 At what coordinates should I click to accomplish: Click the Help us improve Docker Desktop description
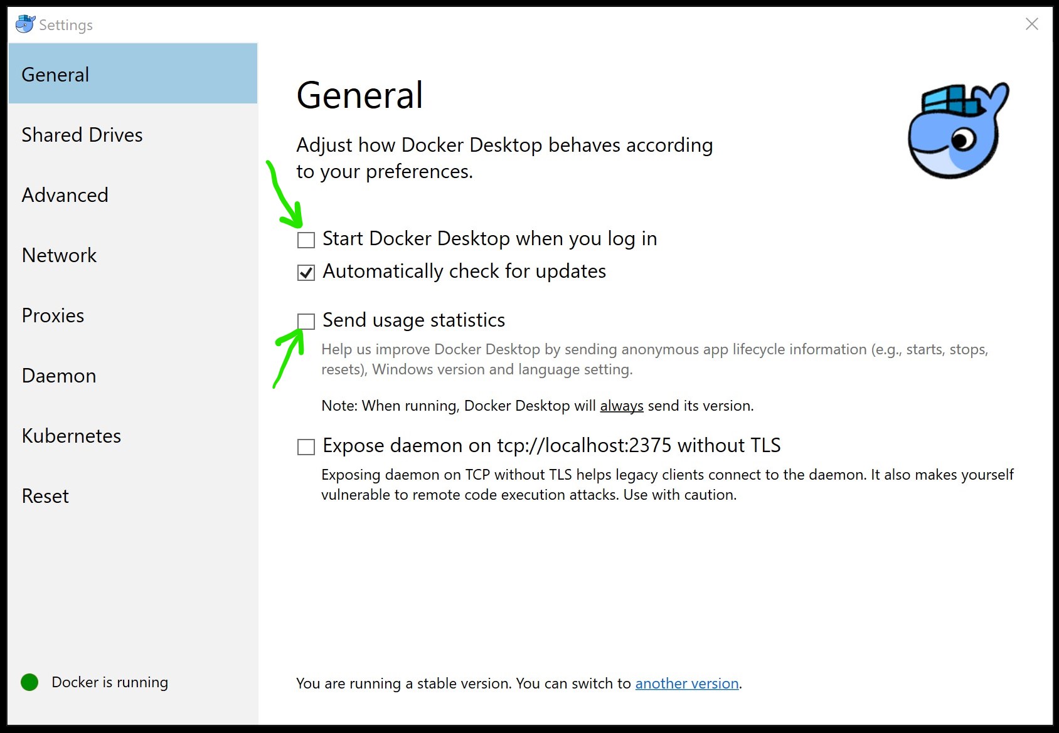coord(654,359)
